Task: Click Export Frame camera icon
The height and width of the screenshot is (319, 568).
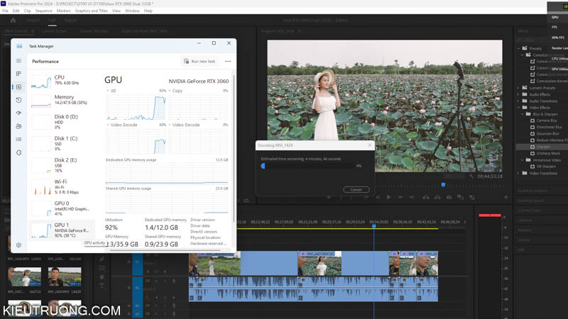Action: pos(449,197)
